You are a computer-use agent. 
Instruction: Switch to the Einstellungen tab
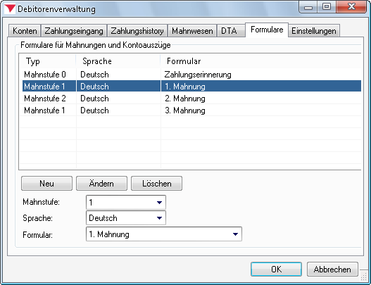click(314, 31)
